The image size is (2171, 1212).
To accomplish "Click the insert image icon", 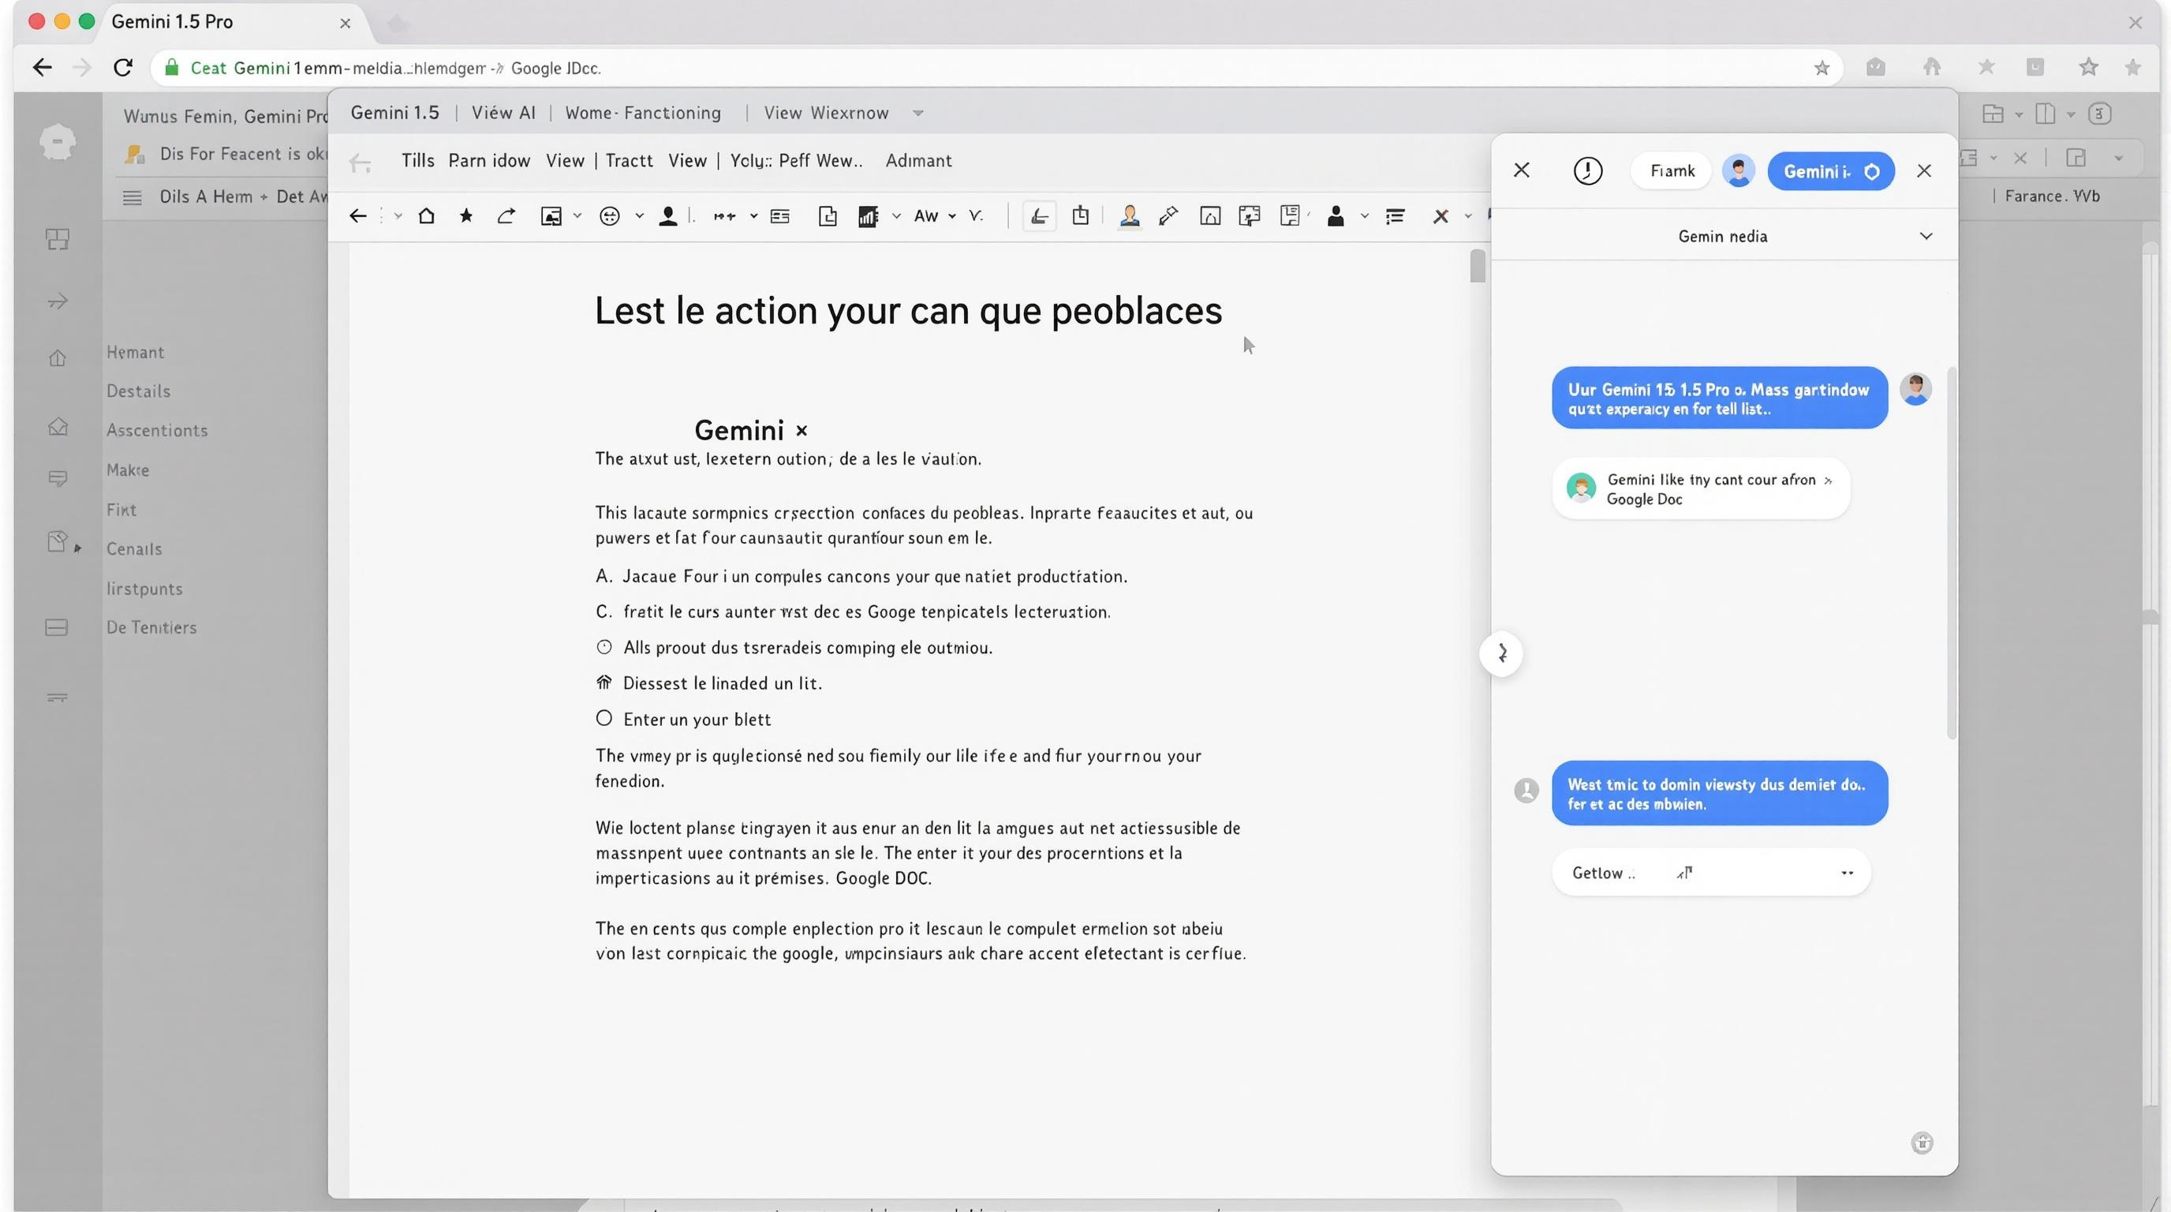I will pyautogui.click(x=551, y=217).
